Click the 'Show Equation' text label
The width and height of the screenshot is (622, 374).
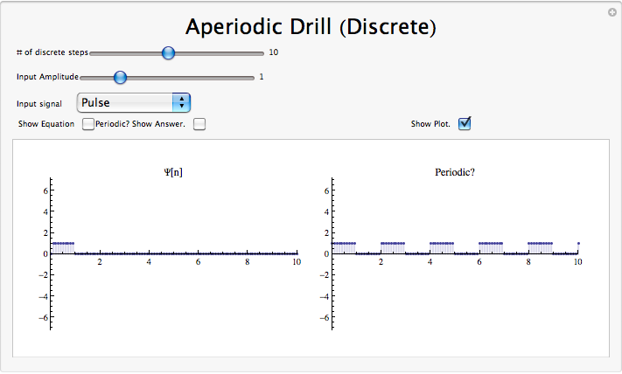tap(46, 124)
